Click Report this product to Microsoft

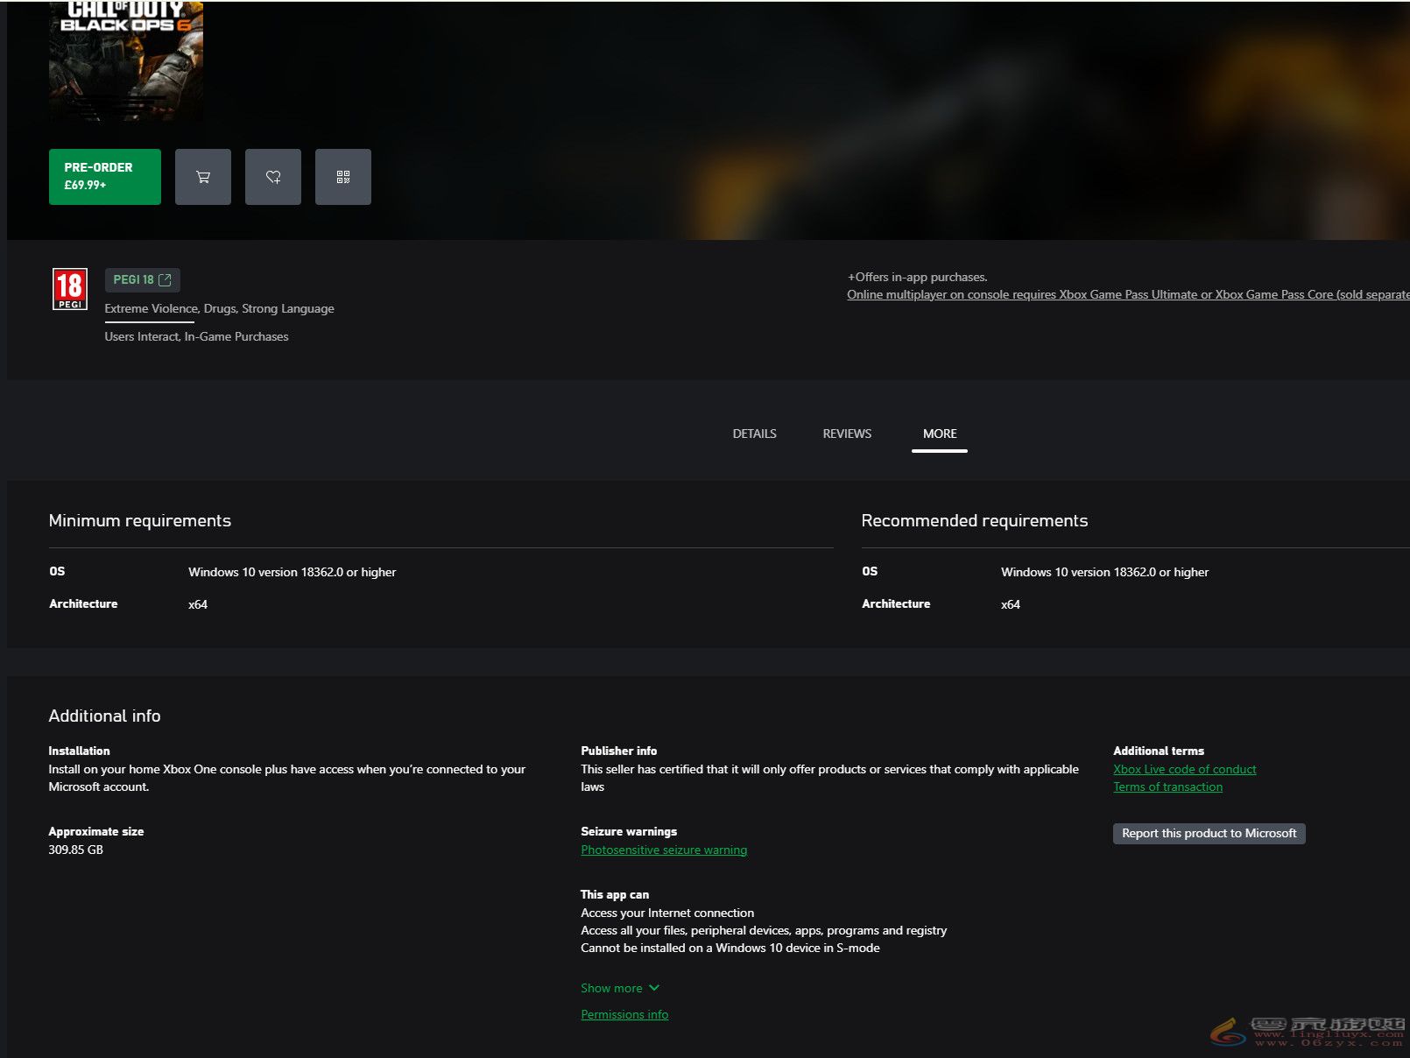[x=1208, y=833]
